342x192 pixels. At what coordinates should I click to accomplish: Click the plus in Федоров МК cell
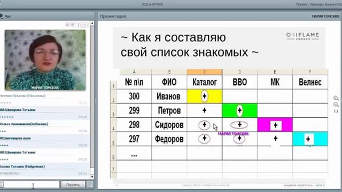click(276, 138)
